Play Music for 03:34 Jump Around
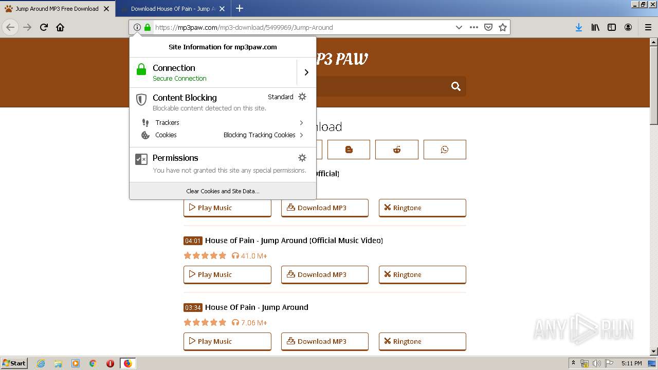The width and height of the screenshot is (658, 370). [227, 341]
